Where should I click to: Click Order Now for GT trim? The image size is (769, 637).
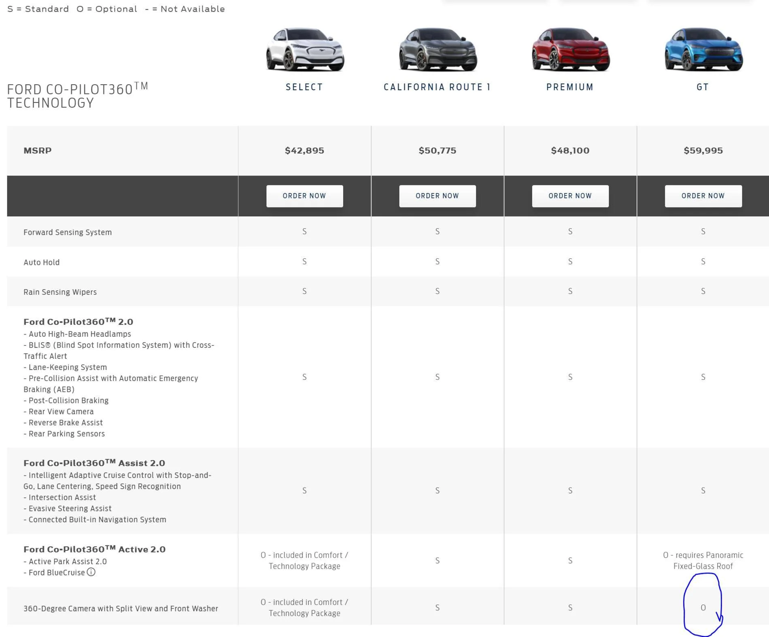click(x=703, y=196)
